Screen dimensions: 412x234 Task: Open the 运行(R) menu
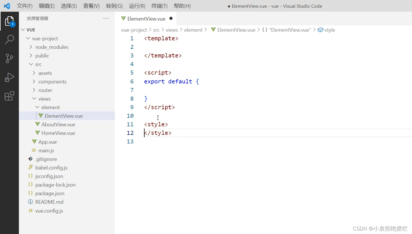tap(137, 6)
